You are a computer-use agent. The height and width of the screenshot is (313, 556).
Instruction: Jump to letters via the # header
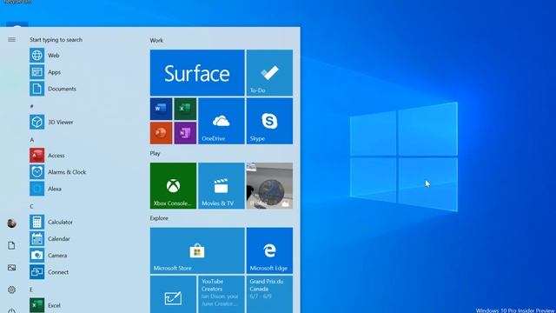click(x=31, y=106)
